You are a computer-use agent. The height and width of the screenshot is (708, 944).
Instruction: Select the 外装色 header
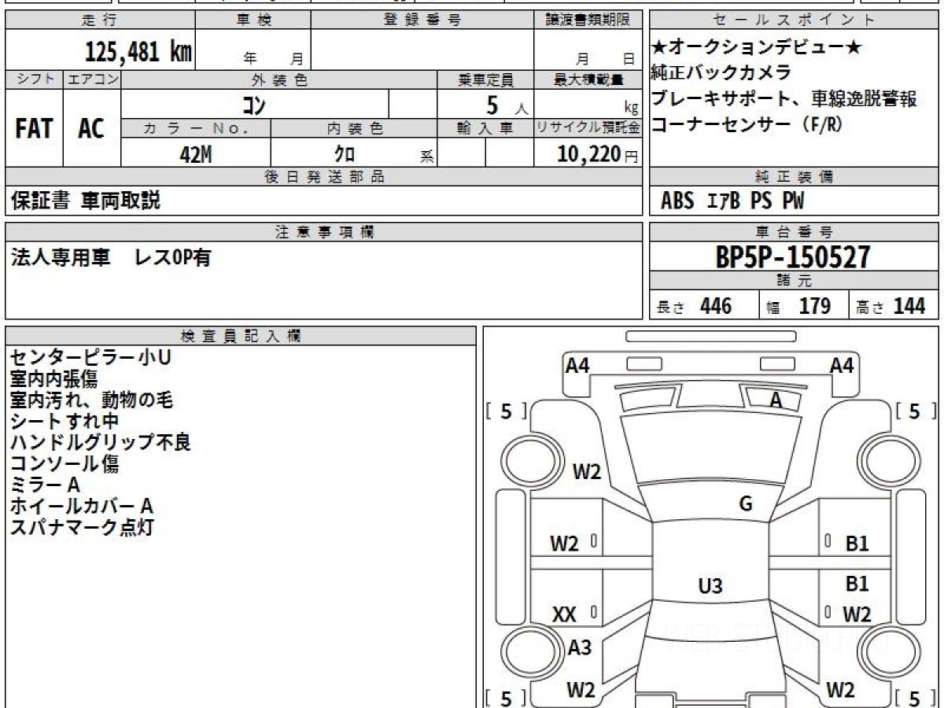click(x=279, y=79)
